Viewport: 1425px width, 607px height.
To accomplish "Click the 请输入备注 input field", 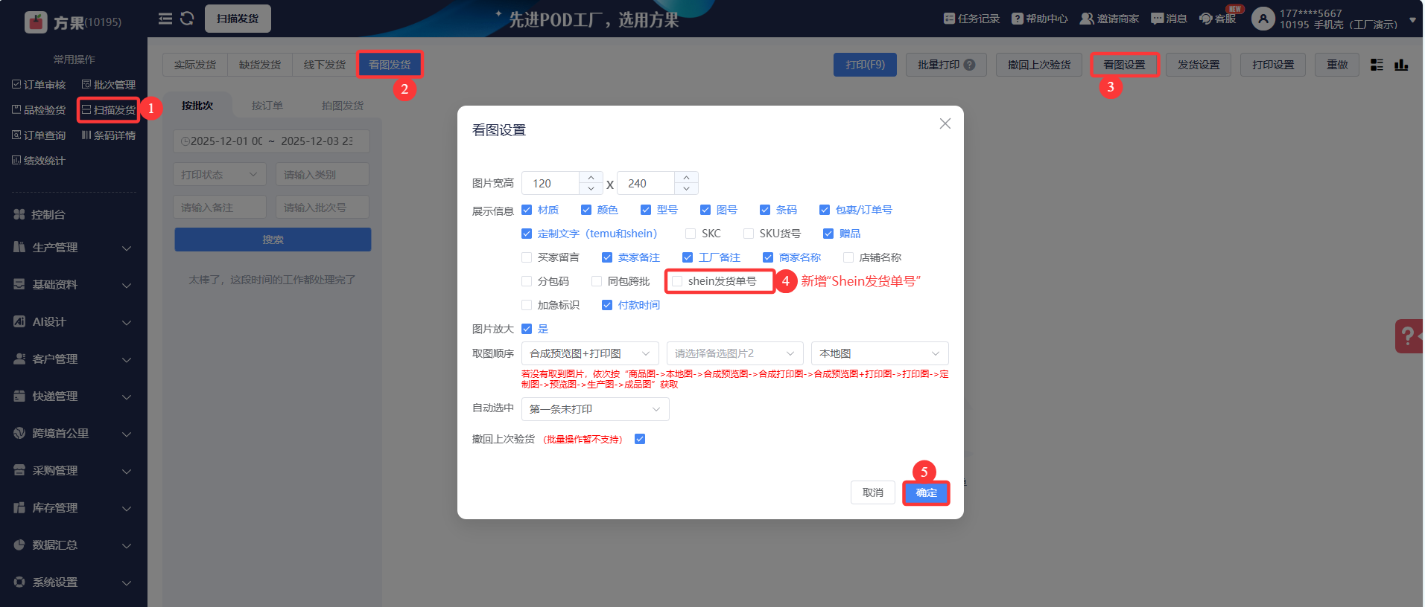I will tap(220, 208).
